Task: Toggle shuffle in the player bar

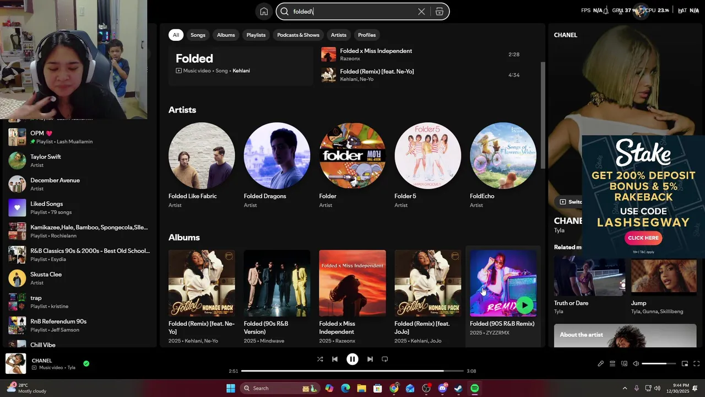Action: (x=320, y=359)
